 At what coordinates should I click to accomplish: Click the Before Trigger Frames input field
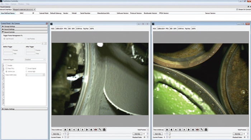[8, 50]
